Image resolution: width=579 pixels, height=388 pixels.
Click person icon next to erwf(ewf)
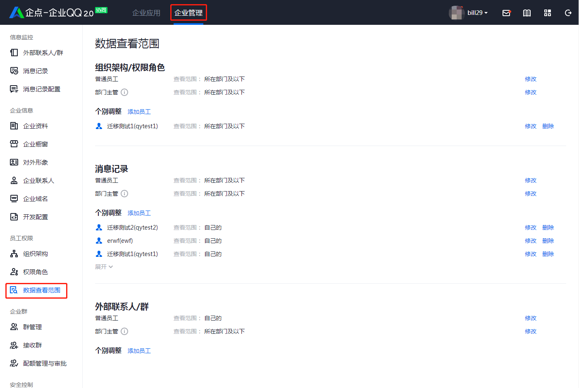pos(99,241)
